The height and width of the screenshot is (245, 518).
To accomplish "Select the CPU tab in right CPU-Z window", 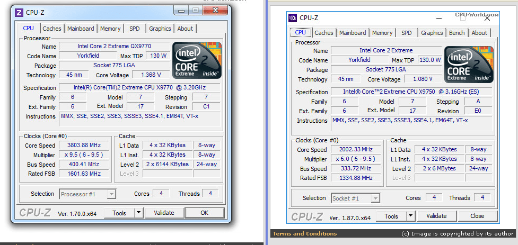I will tap(300, 32).
